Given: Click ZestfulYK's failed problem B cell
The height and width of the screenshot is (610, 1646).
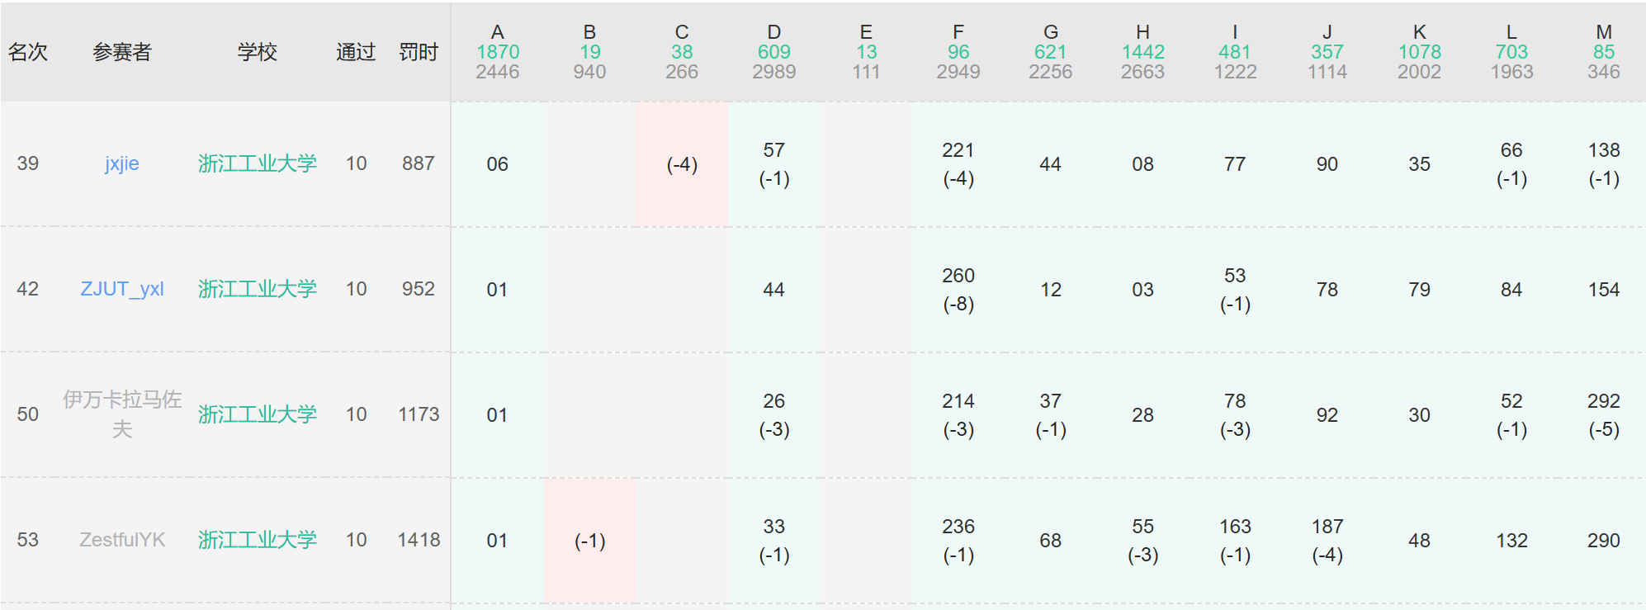Looking at the screenshot, I should pyautogui.click(x=589, y=541).
